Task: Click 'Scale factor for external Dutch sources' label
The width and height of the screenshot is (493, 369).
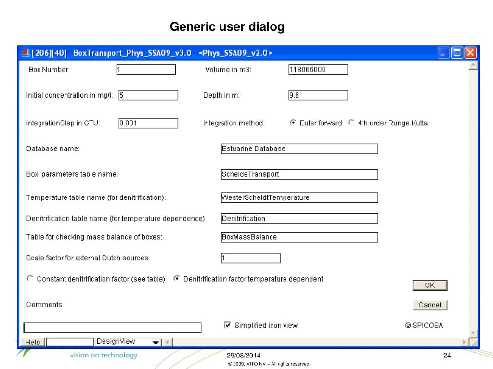Action: pyautogui.click(x=87, y=258)
